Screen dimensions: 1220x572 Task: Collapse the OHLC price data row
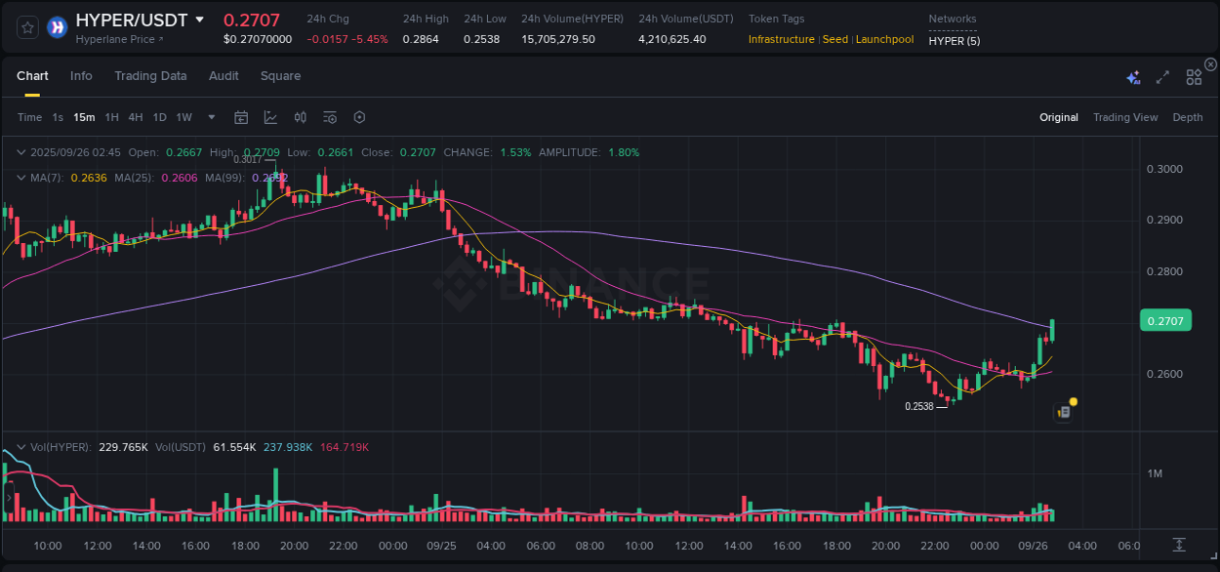tap(21, 152)
